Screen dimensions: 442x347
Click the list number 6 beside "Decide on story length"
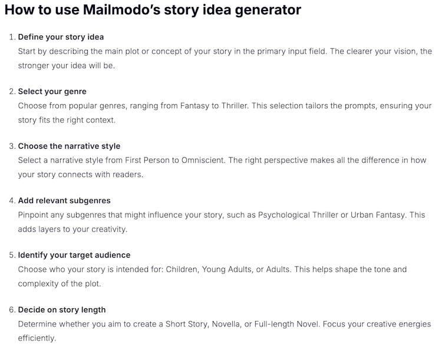click(12, 310)
